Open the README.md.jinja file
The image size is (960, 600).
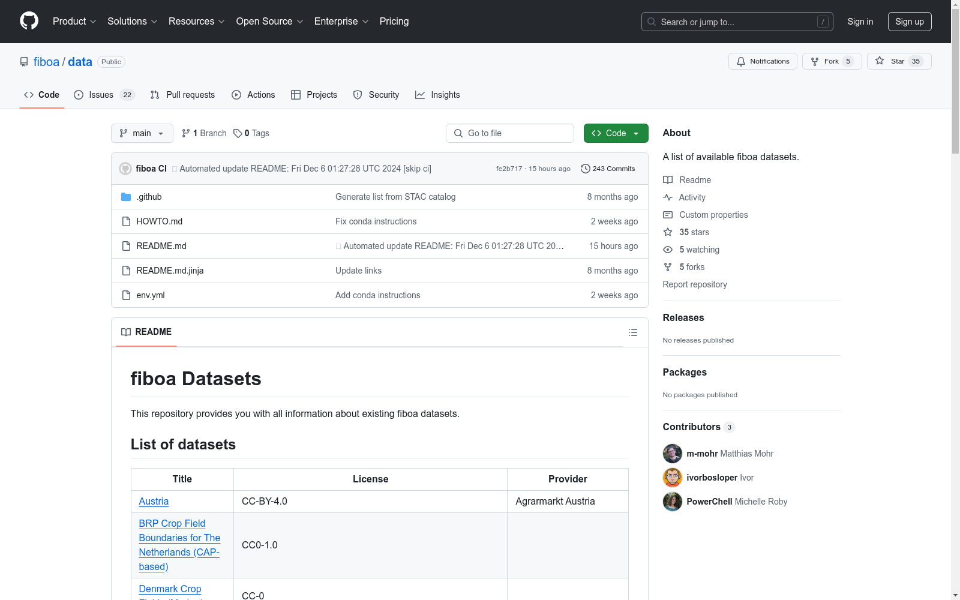[x=170, y=271]
